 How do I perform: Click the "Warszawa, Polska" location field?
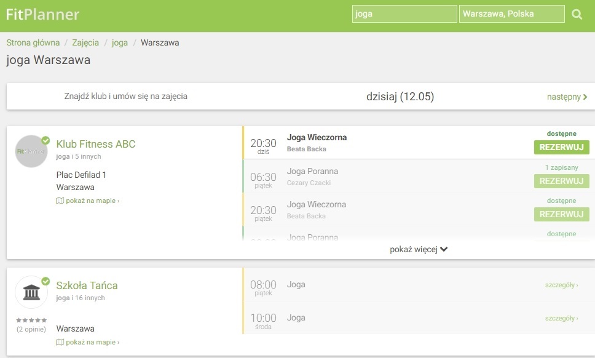(511, 13)
